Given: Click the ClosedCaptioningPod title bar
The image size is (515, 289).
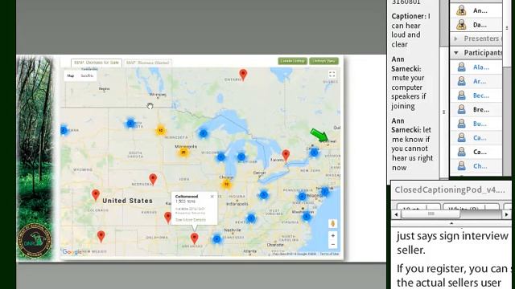Looking at the screenshot, I should coord(451,190).
